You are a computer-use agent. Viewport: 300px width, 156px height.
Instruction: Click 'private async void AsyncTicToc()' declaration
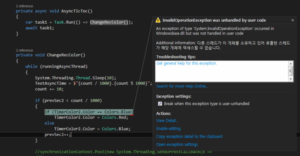(x=54, y=11)
